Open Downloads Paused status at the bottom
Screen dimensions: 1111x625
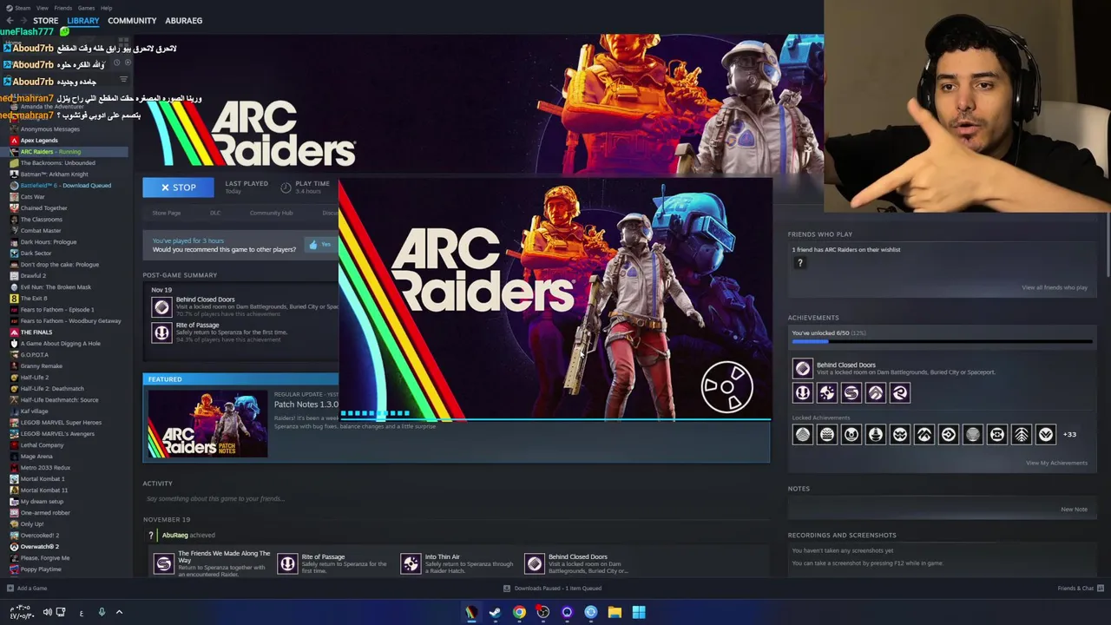[x=554, y=589]
